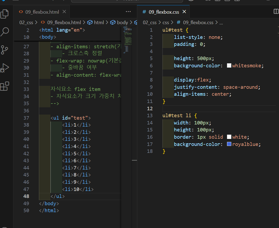Click line number 48 in the HTML editor
This screenshot has width=279, height=228.
(x=26, y=196)
